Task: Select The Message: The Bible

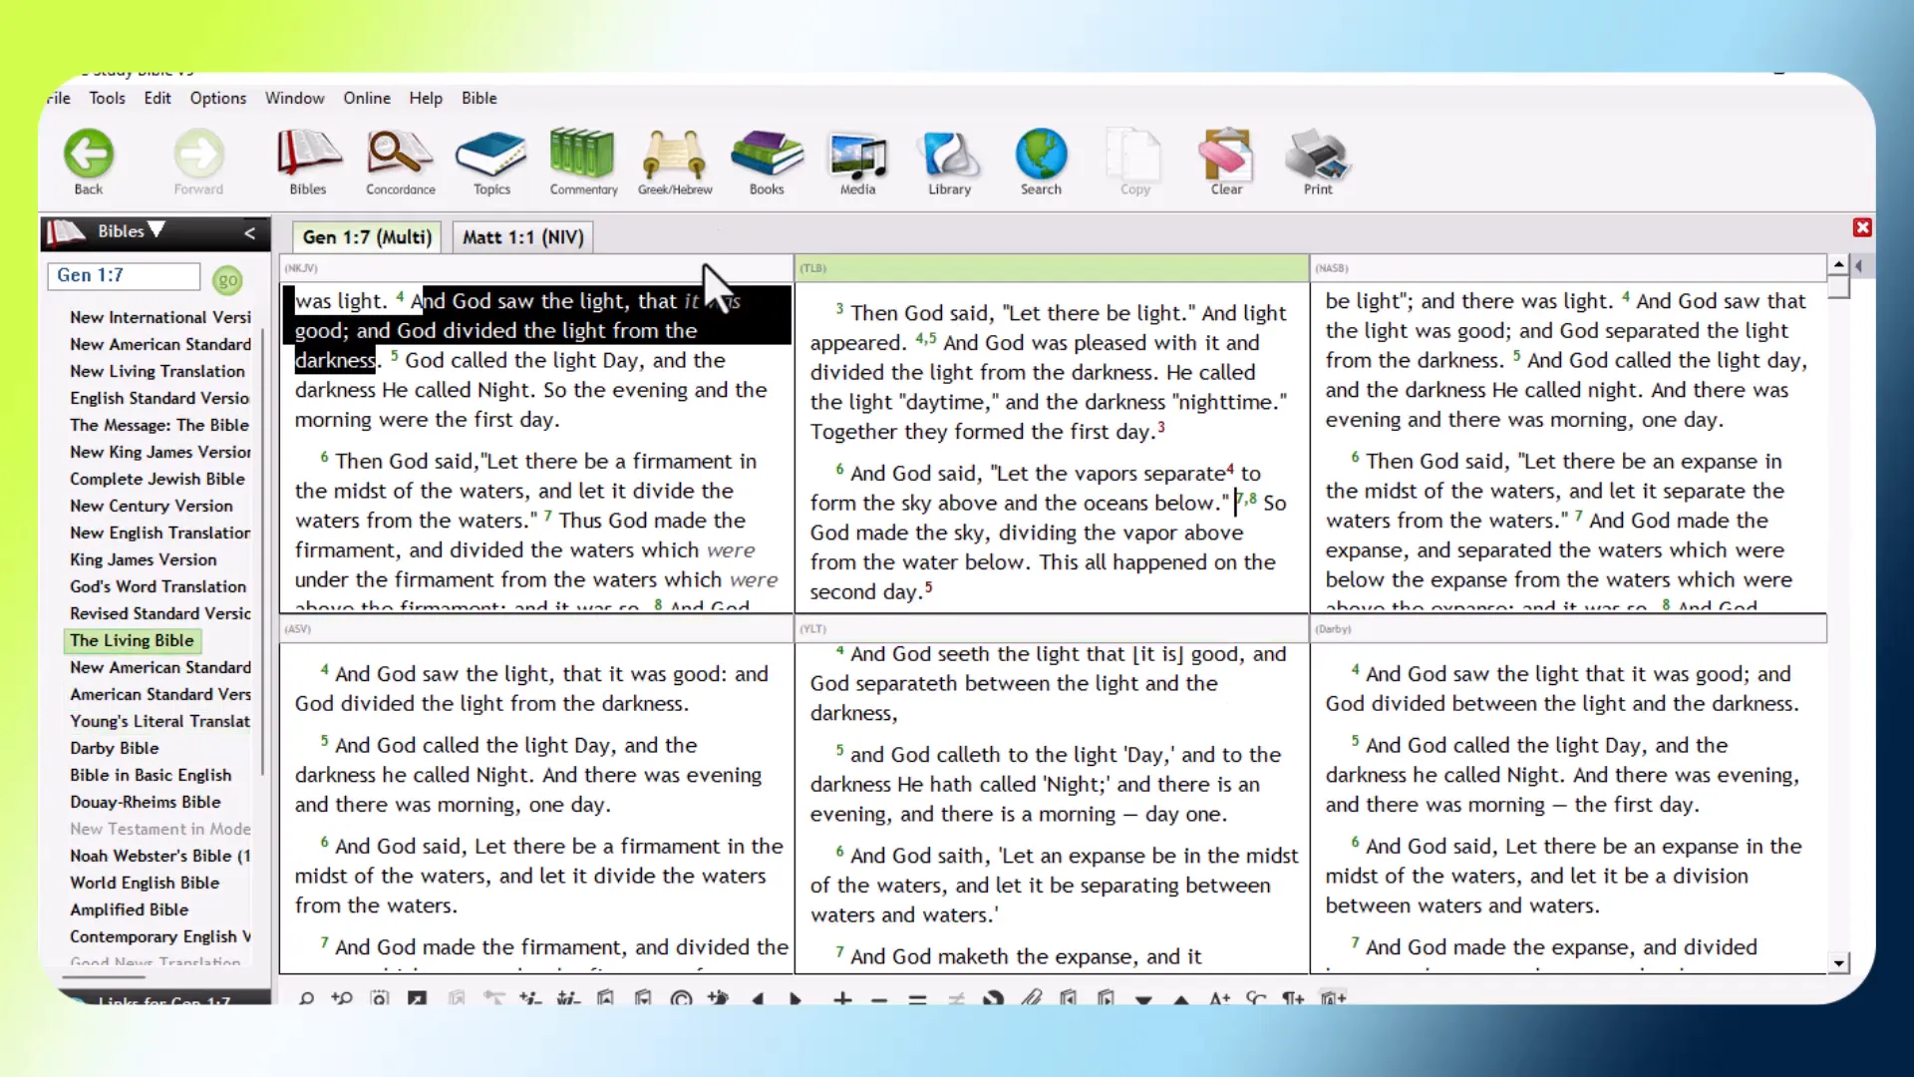Action: click(159, 425)
